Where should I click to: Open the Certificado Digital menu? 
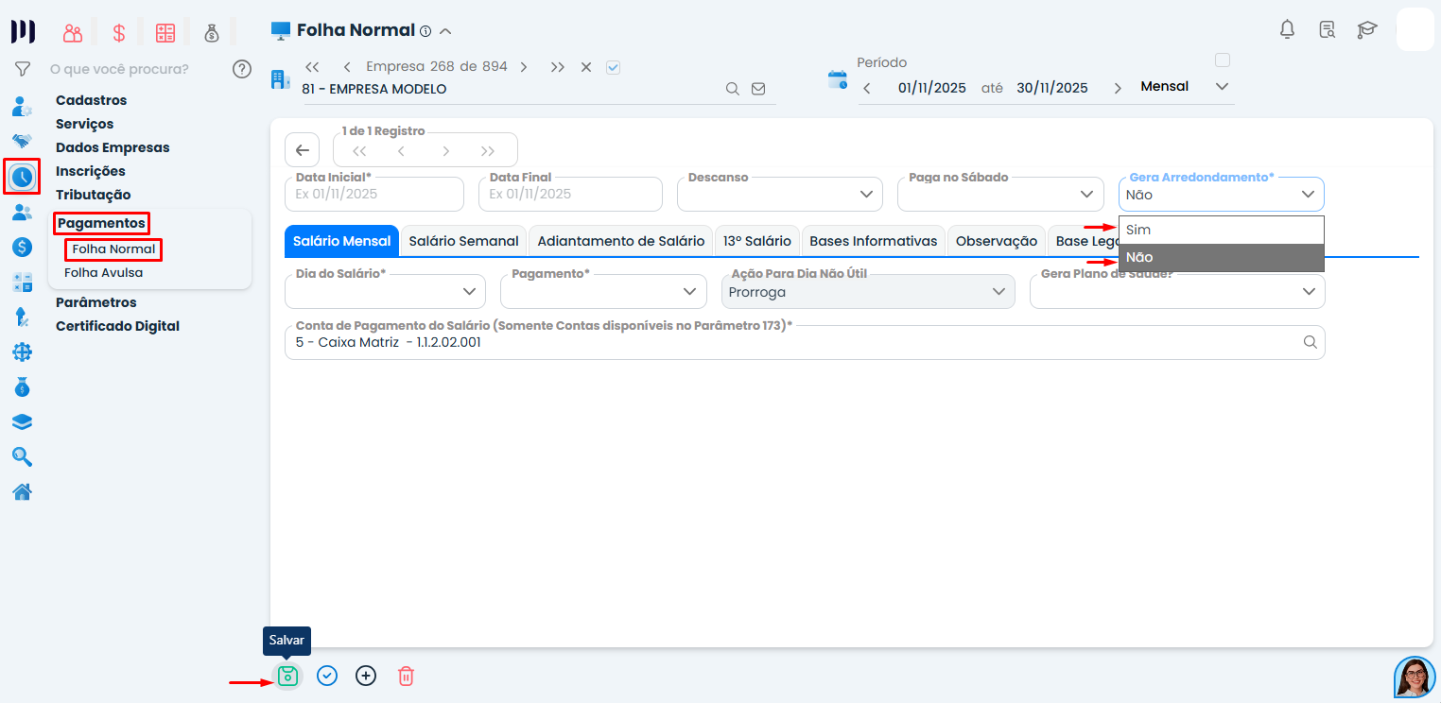tap(117, 326)
